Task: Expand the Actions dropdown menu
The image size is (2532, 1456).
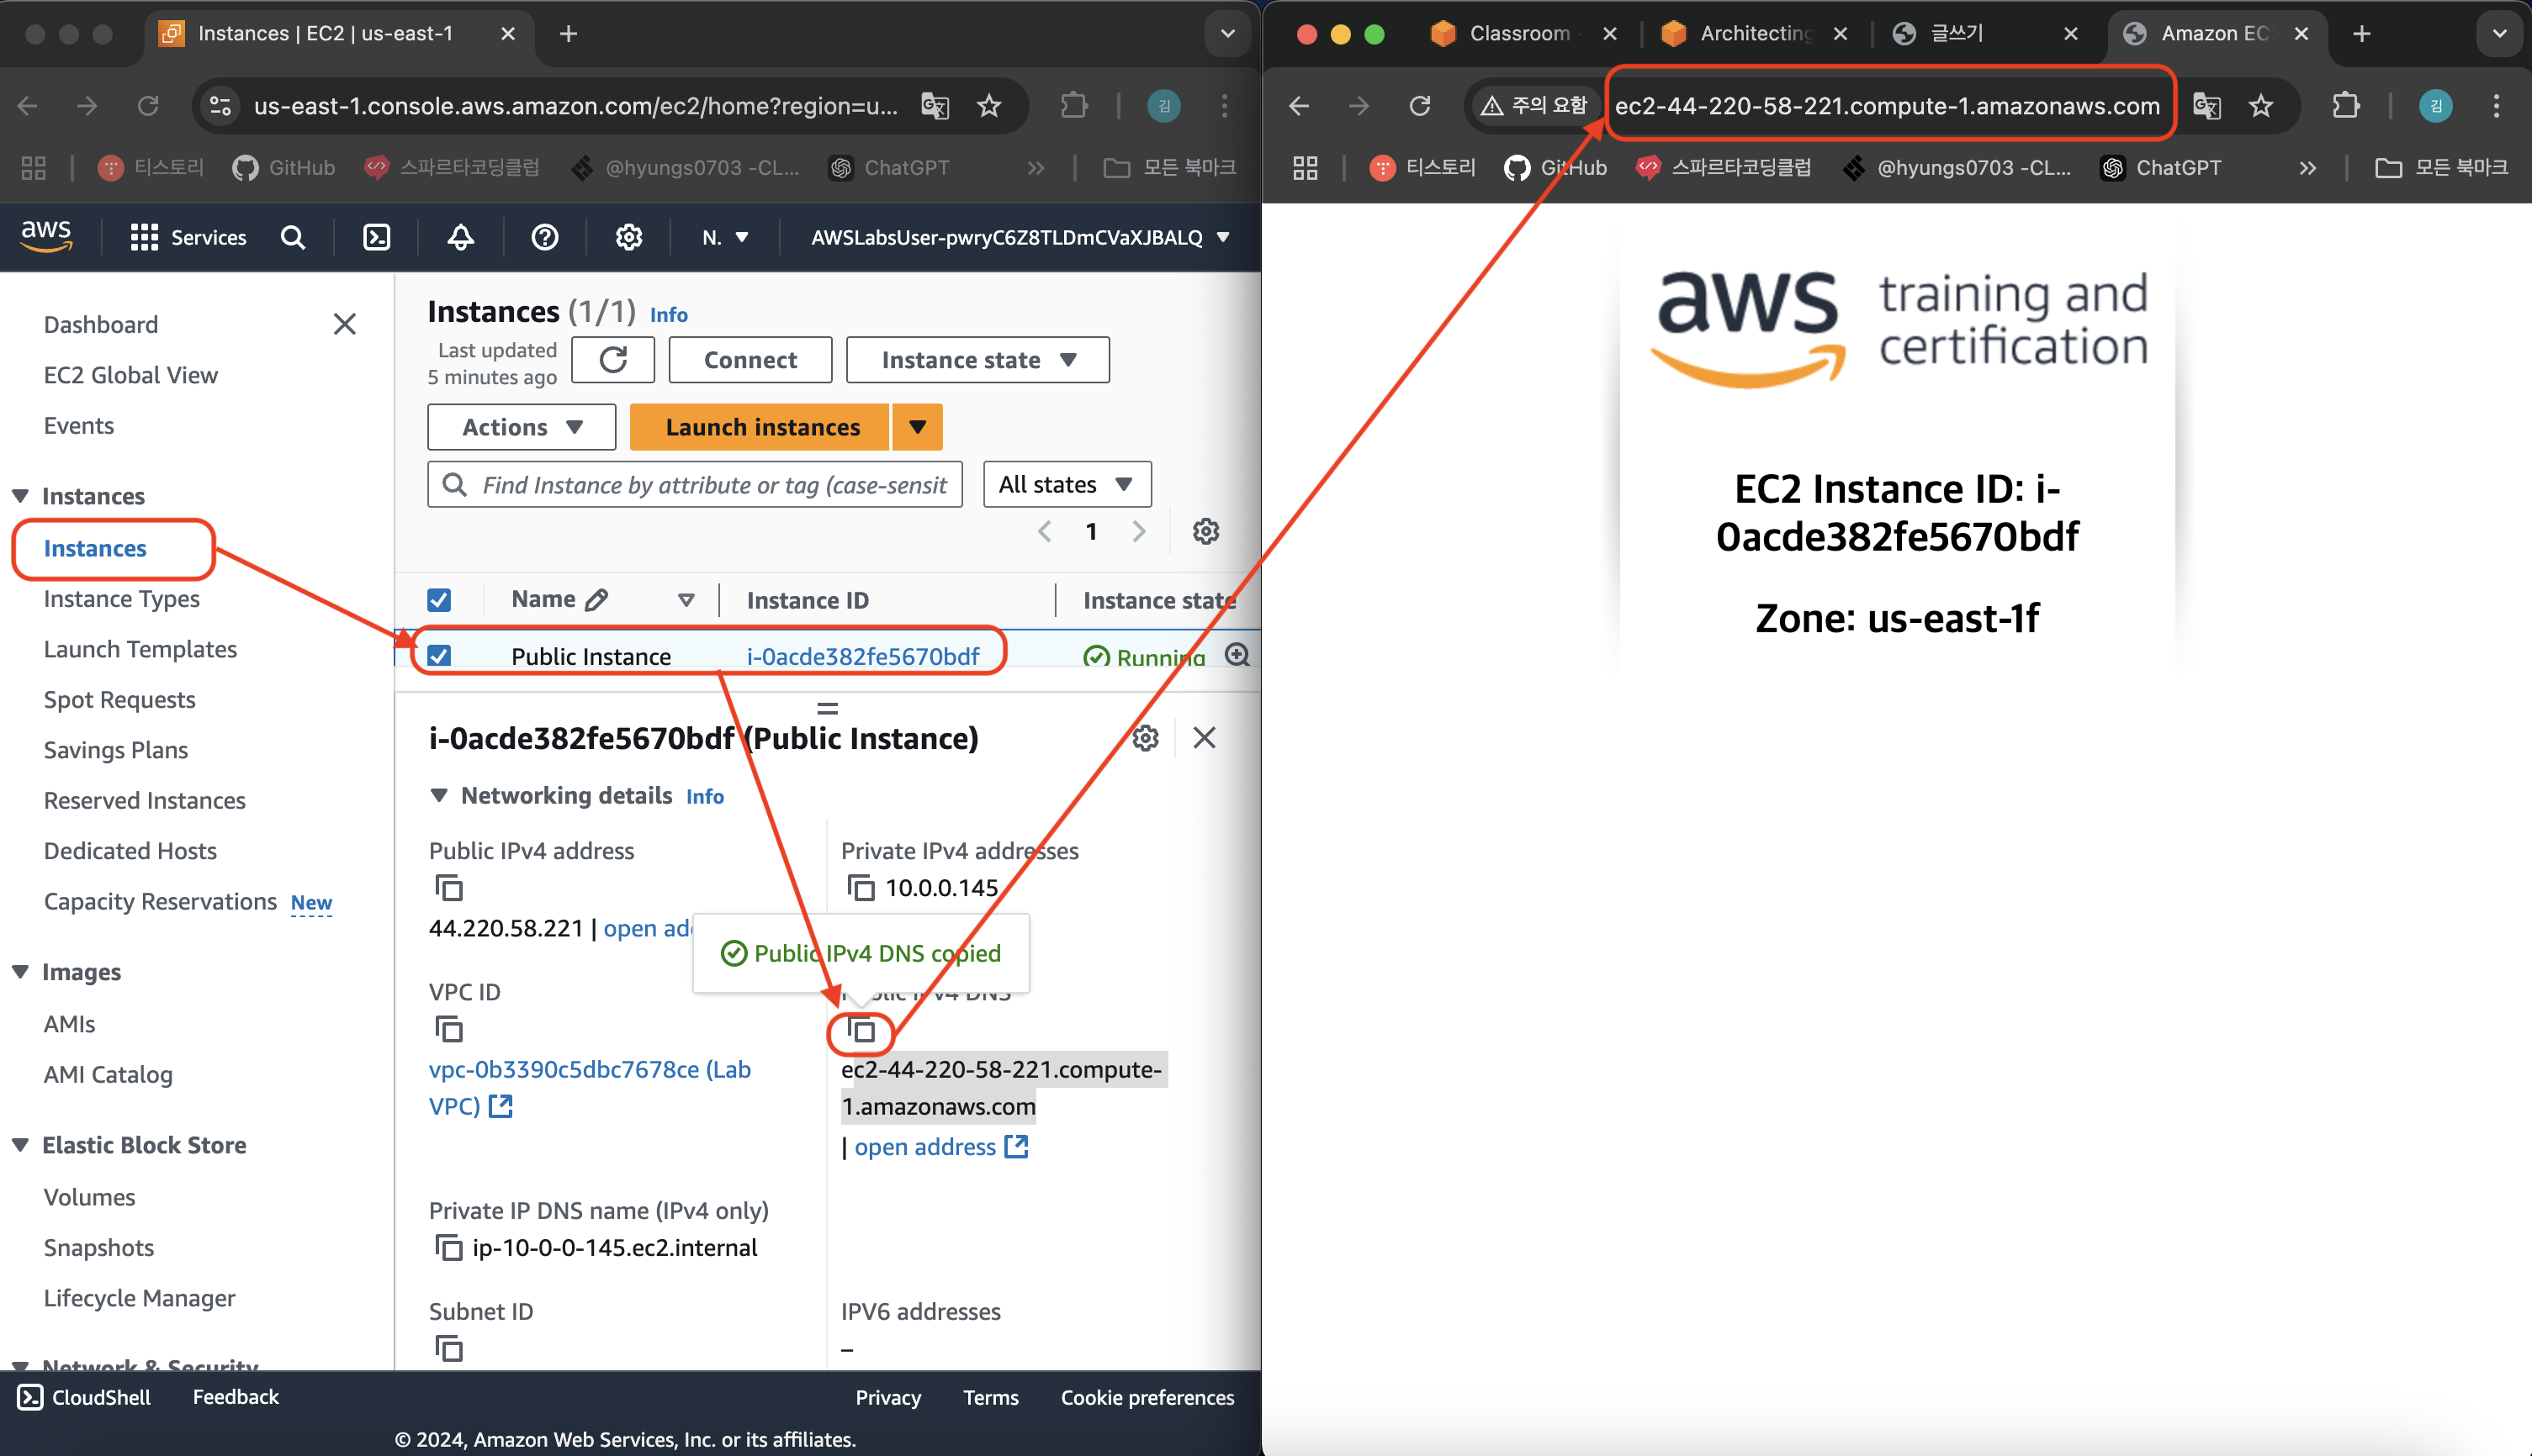Action: point(522,427)
